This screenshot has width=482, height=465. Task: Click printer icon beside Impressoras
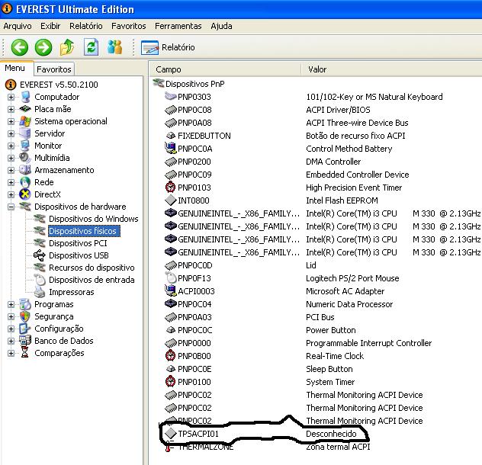click(40, 292)
